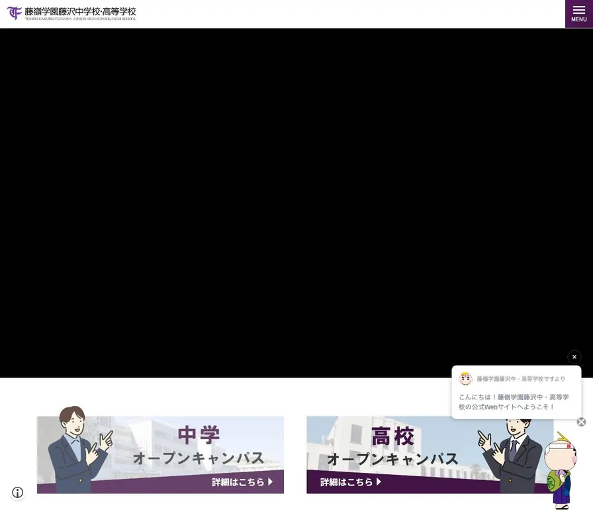The width and height of the screenshot is (593, 510).
Task: Click 詳細はこちら on the 中学 banner
Action: click(x=242, y=482)
